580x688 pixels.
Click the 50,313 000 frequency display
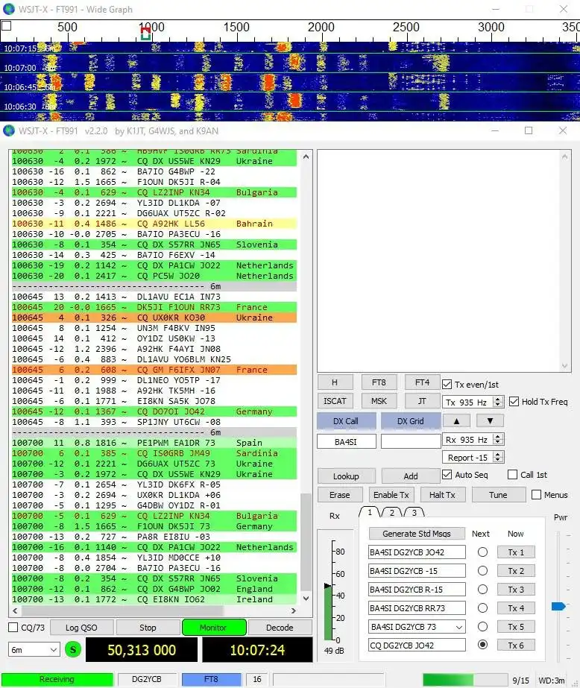(x=142, y=650)
